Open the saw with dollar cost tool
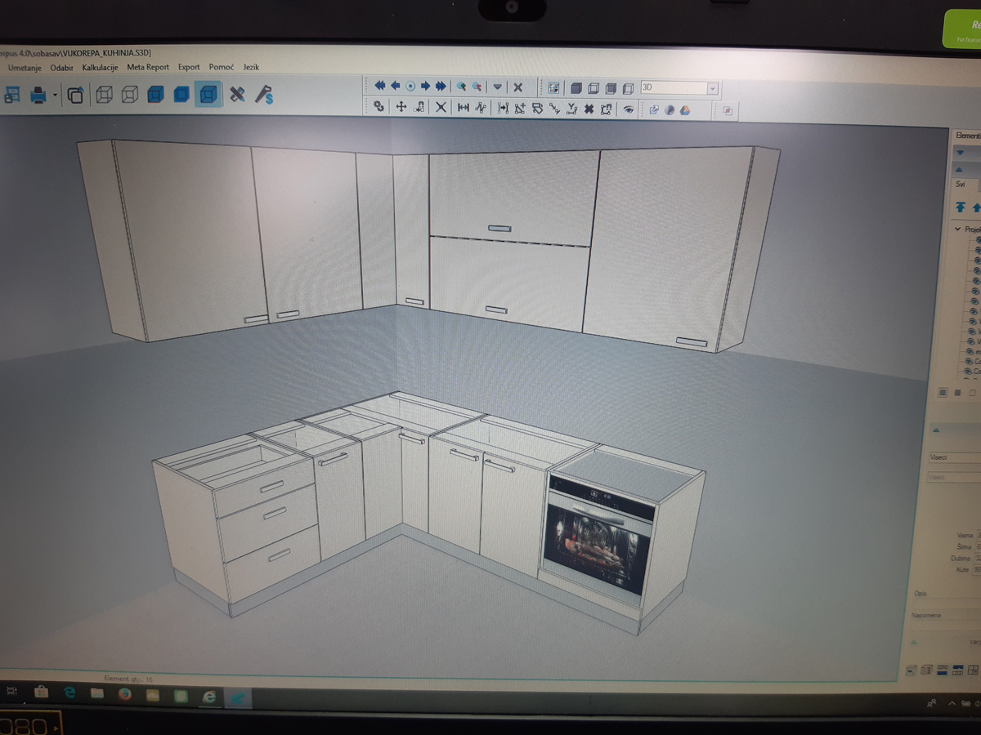 tap(263, 96)
